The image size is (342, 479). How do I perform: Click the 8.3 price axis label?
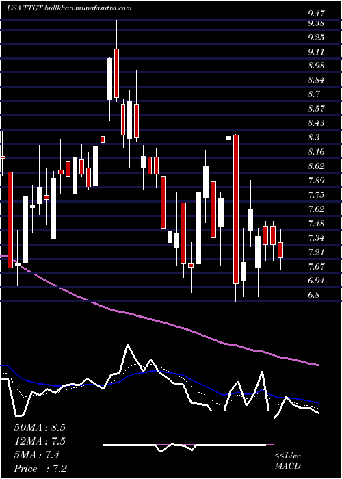(x=314, y=138)
